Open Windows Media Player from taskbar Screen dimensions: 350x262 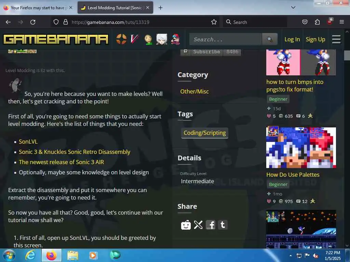(x=93, y=256)
